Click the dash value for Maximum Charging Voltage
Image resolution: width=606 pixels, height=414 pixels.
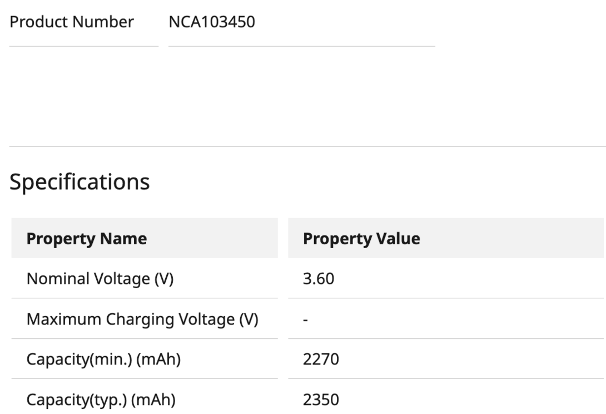point(306,320)
